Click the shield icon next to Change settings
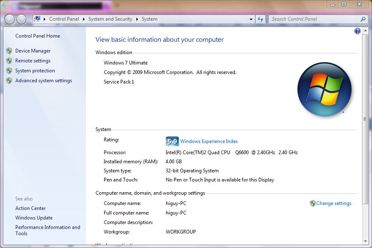Screen dimensions: 372x248 (x=313, y=203)
